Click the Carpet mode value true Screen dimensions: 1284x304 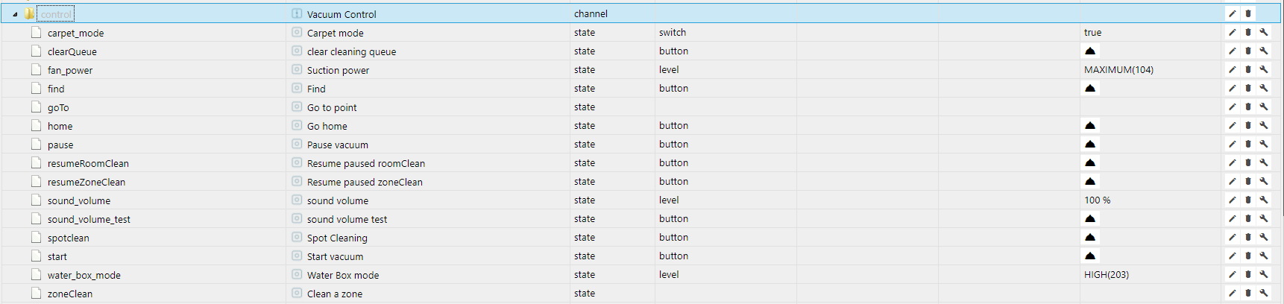point(1092,32)
